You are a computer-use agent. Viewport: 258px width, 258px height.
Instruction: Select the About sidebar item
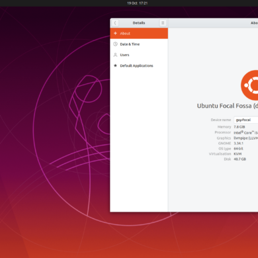coord(139,33)
